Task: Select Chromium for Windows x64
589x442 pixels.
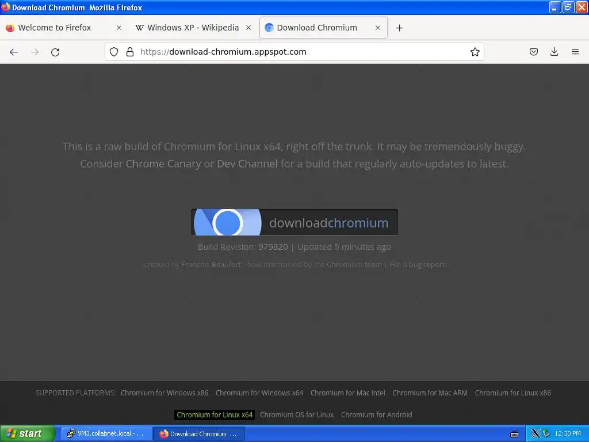Action: coord(259,393)
